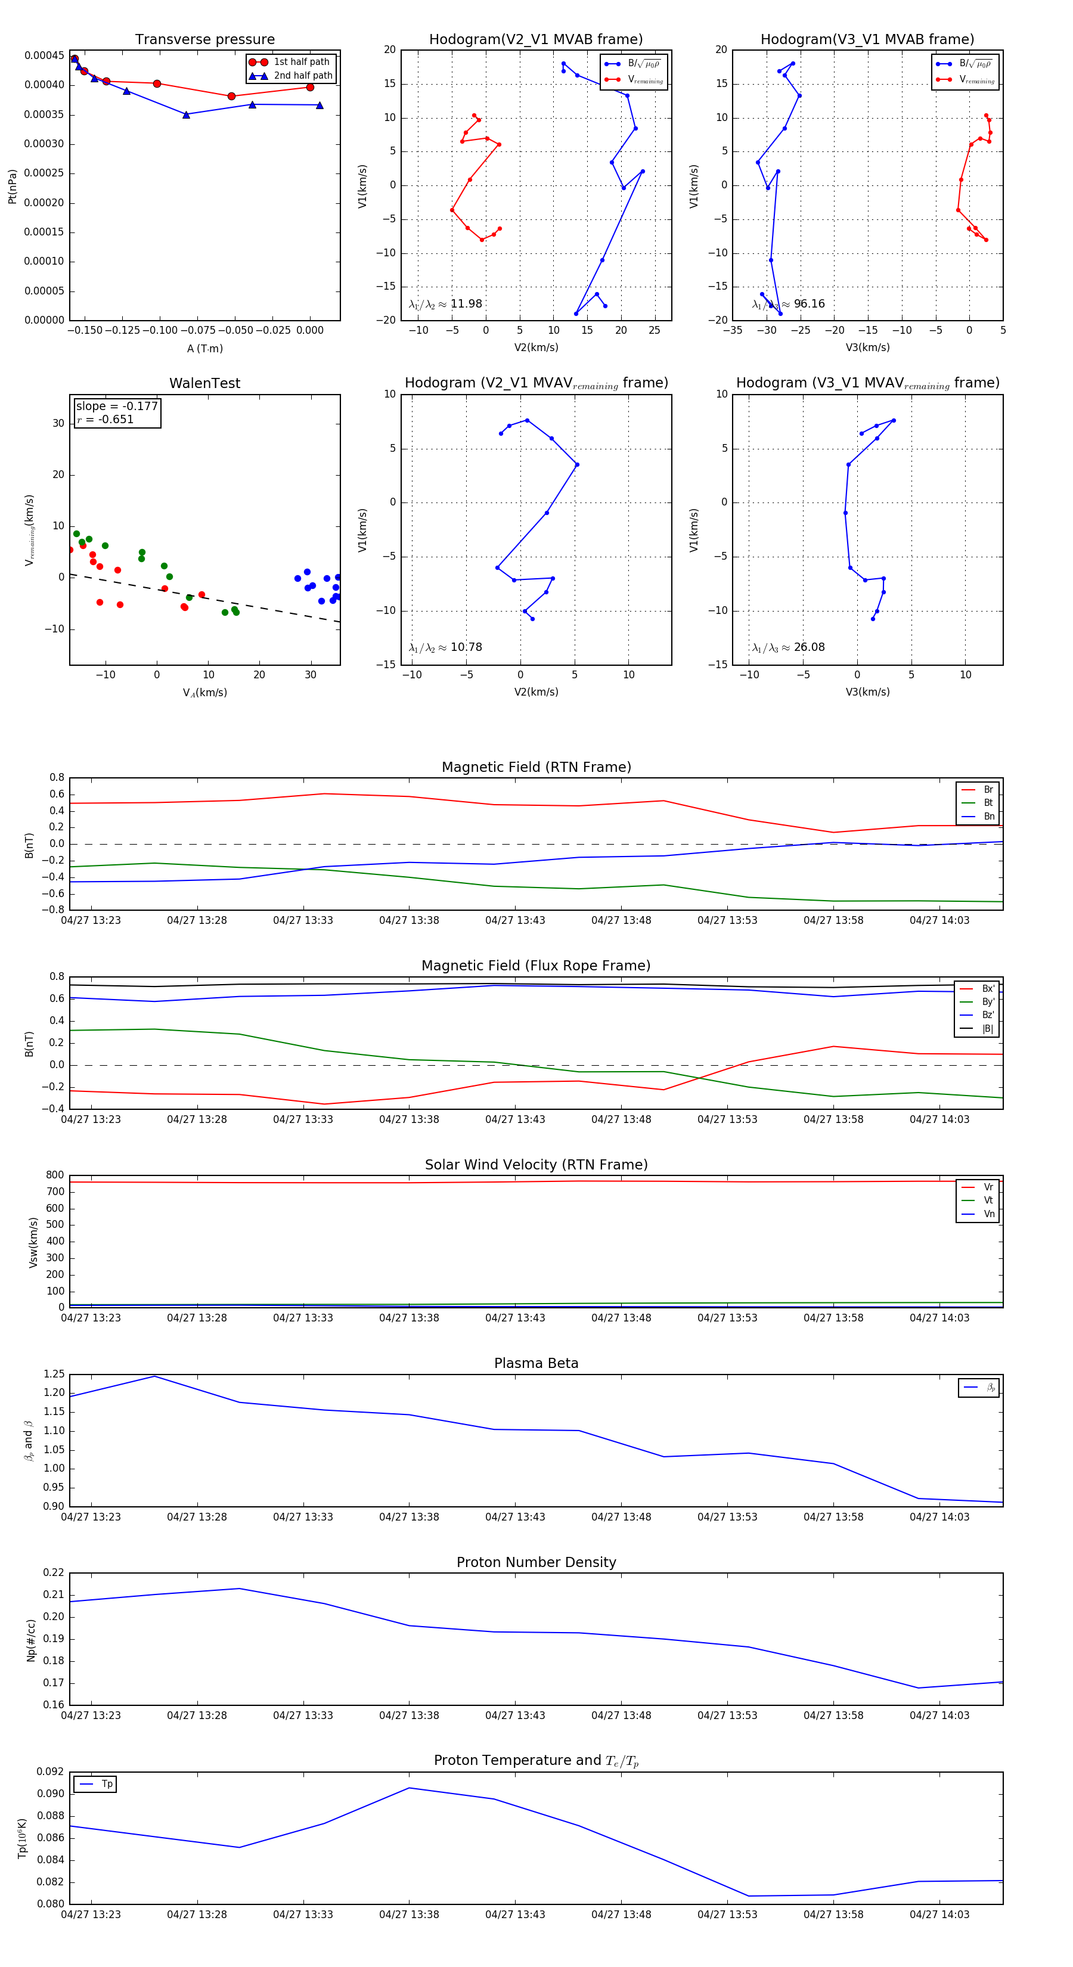Click the Proton Number Density title

point(536,1562)
